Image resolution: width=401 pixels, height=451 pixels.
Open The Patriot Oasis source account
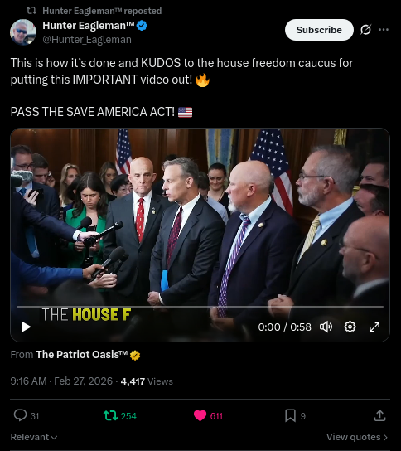click(88, 355)
